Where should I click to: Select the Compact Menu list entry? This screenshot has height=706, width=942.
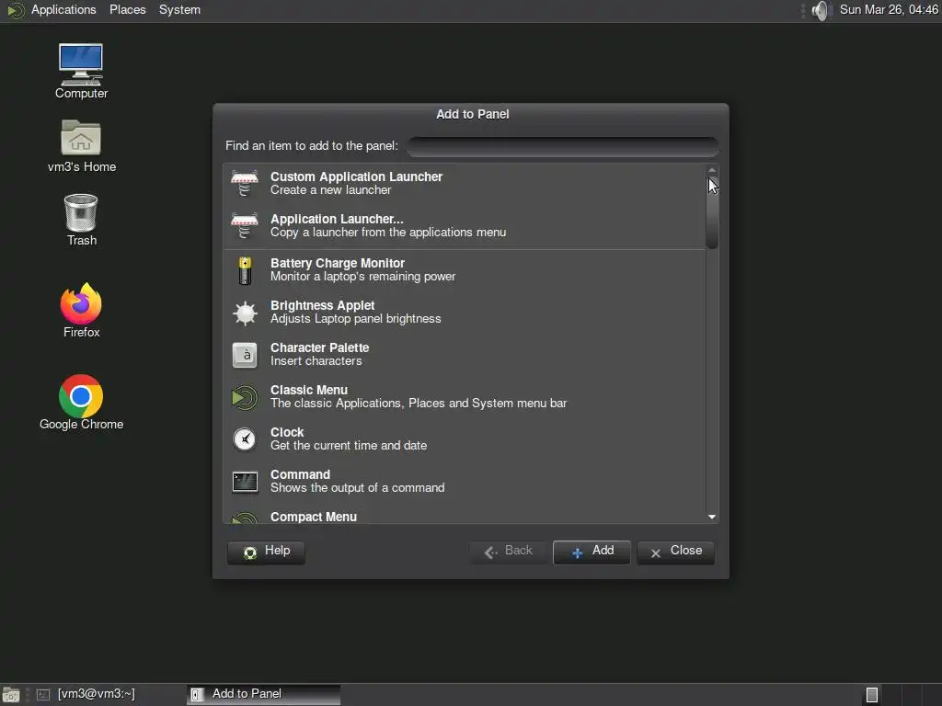[x=464, y=517]
